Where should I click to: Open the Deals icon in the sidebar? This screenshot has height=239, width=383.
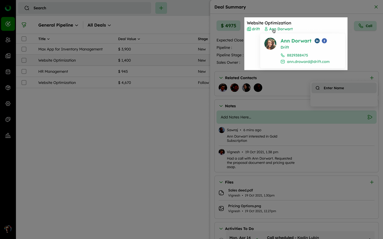(8, 24)
